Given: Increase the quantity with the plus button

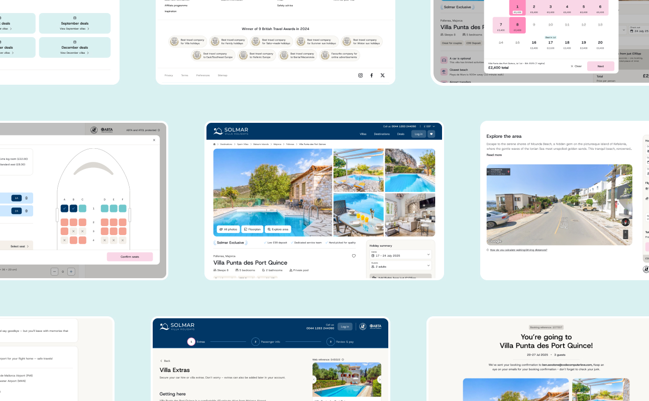Looking at the screenshot, I should click(71, 272).
